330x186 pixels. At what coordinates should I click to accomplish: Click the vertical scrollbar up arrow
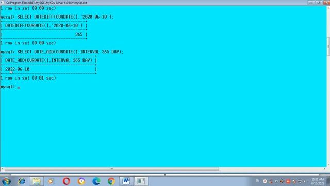click(328, 7)
